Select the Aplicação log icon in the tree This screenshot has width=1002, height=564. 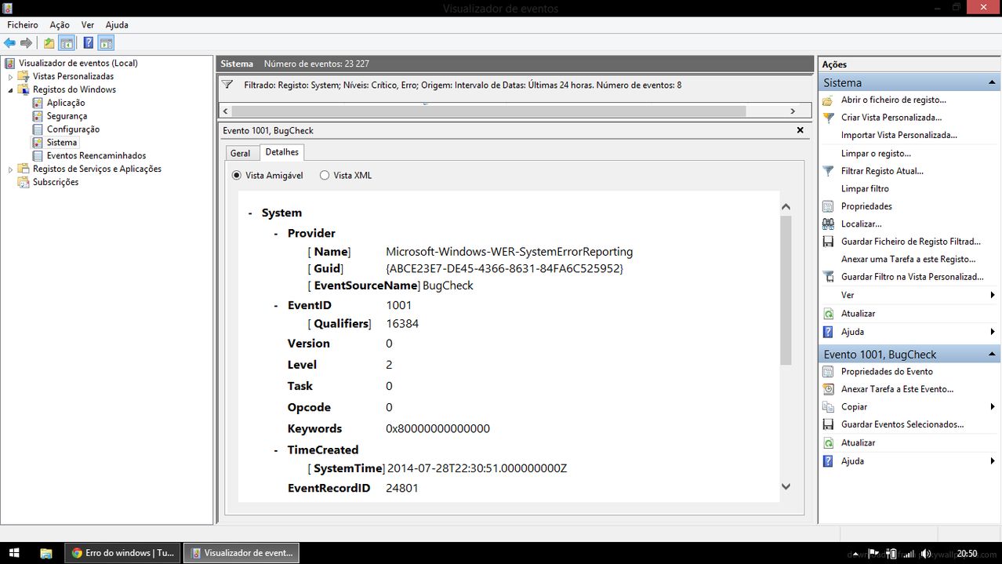(x=38, y=103)
